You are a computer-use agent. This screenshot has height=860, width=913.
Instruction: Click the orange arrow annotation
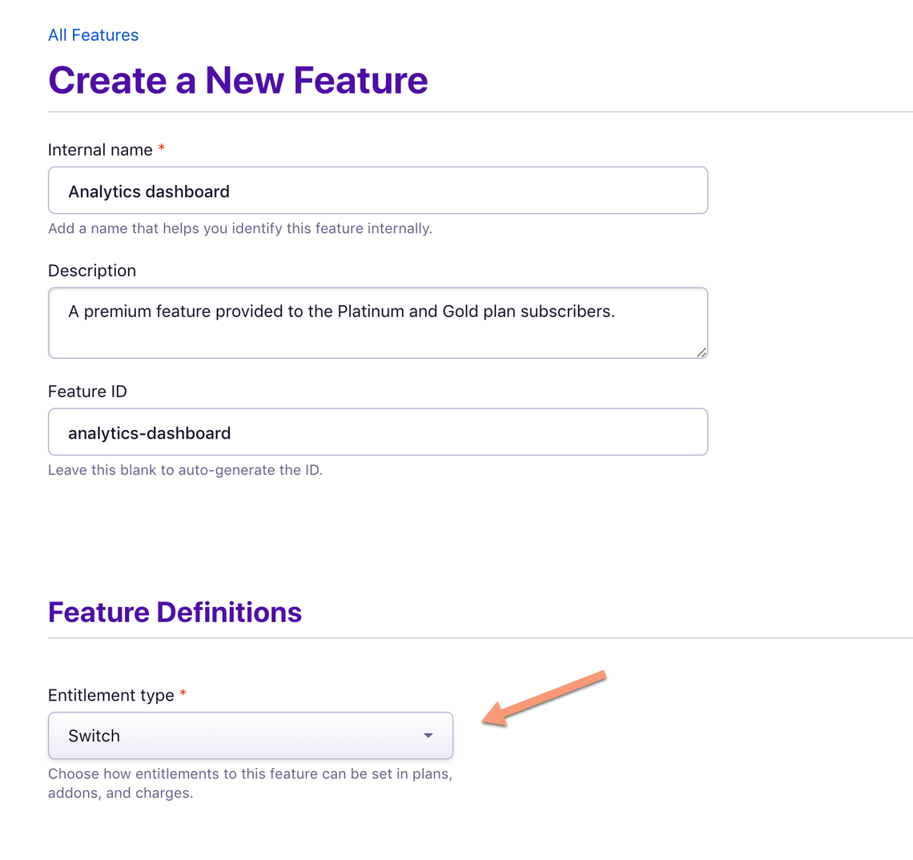tap(544, 698)
